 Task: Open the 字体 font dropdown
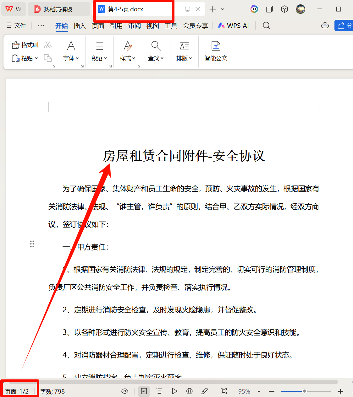[x=71, y=51]
